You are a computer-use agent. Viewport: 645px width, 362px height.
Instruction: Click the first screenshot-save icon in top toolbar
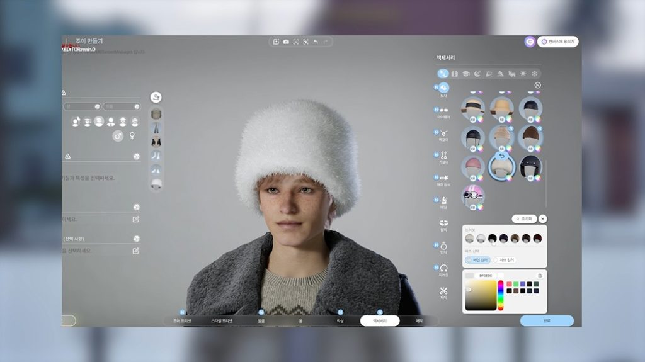pyautogui.click(x=276, y=42)
